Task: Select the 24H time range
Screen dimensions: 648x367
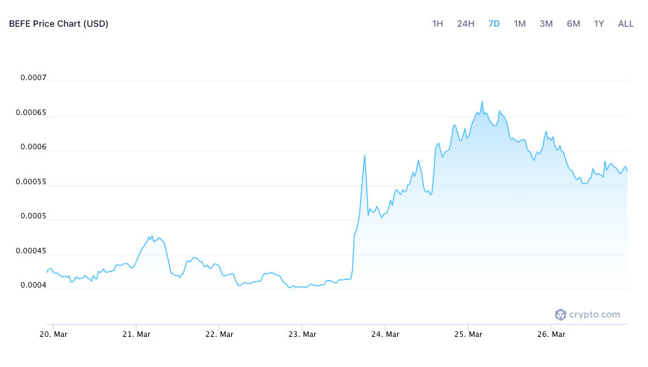Action: pyautogui.click(x=466, y=24)
